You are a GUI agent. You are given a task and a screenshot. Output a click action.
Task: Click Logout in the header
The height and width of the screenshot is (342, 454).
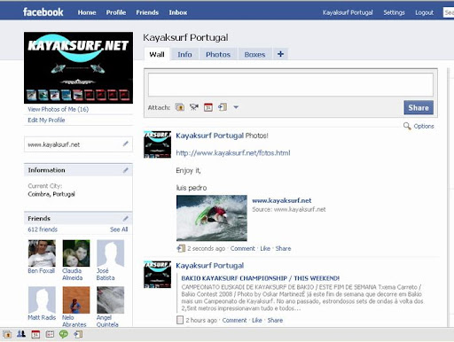pos(424,12)
